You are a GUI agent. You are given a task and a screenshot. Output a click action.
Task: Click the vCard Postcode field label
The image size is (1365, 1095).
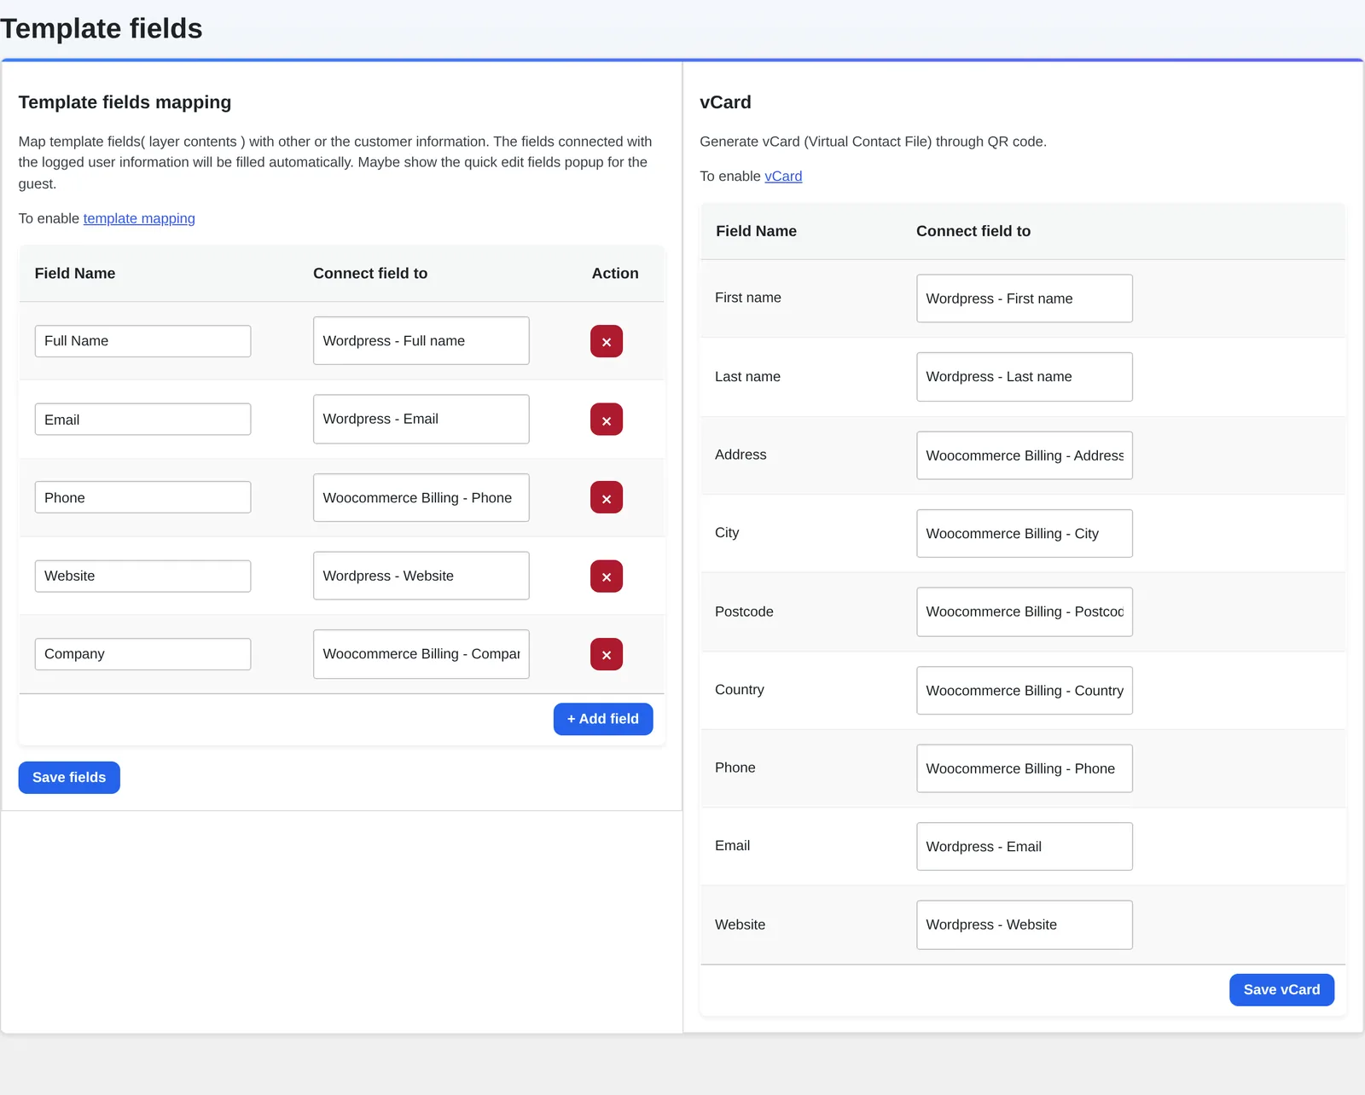click(744, 611)
